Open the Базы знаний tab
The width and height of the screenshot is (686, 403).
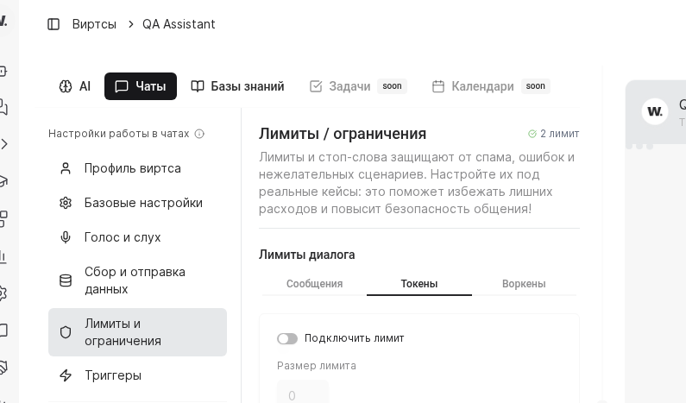click(237, 86)
